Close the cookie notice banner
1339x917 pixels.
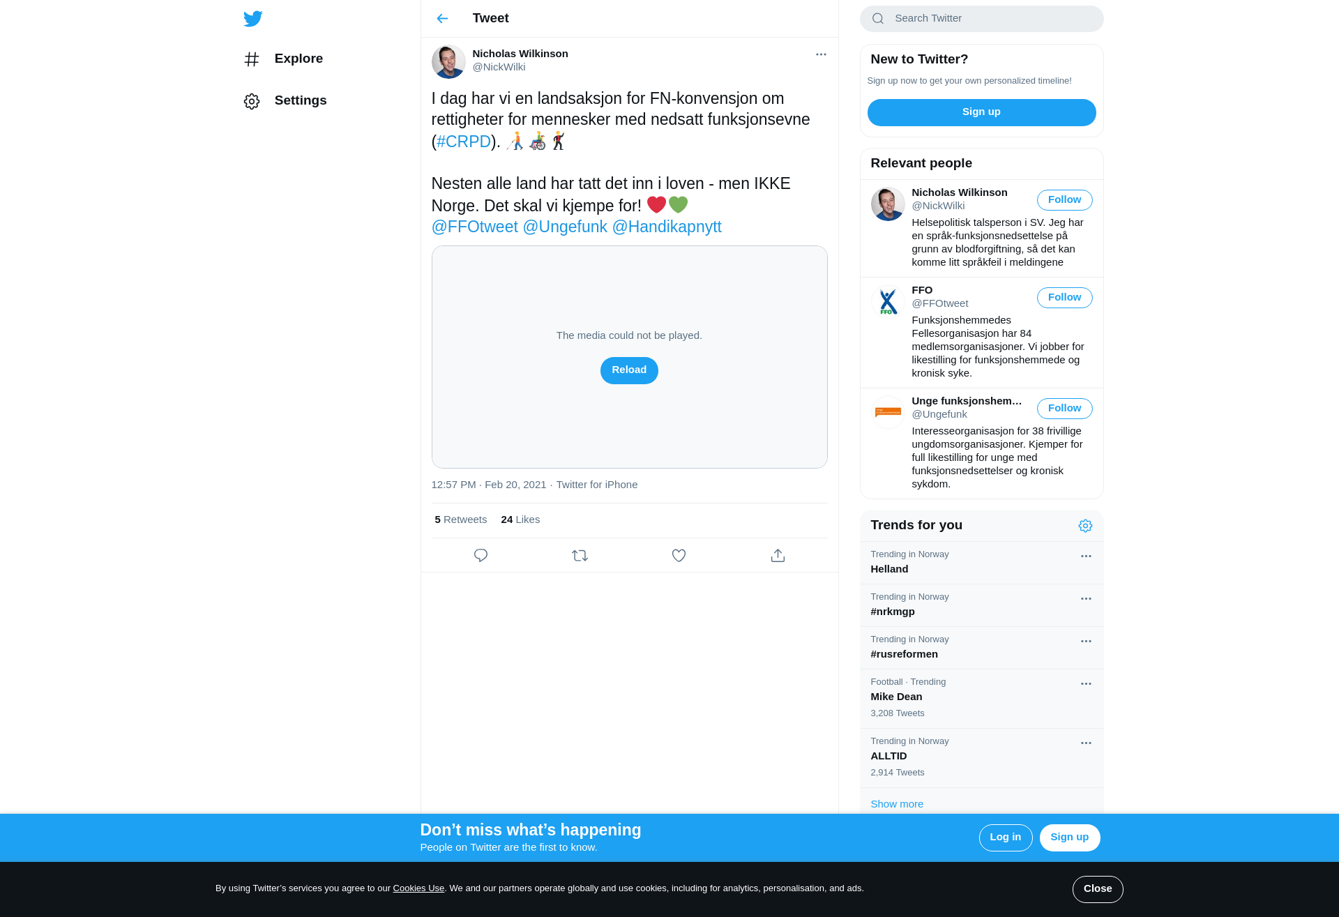pyautogui.click(x=1098, y=889)
